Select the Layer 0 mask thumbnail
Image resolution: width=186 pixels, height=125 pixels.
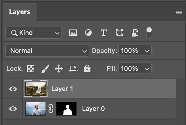pos(66,109)
